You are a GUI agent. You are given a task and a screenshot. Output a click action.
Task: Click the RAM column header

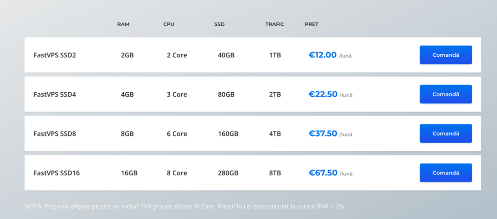[x=123, y=24]
